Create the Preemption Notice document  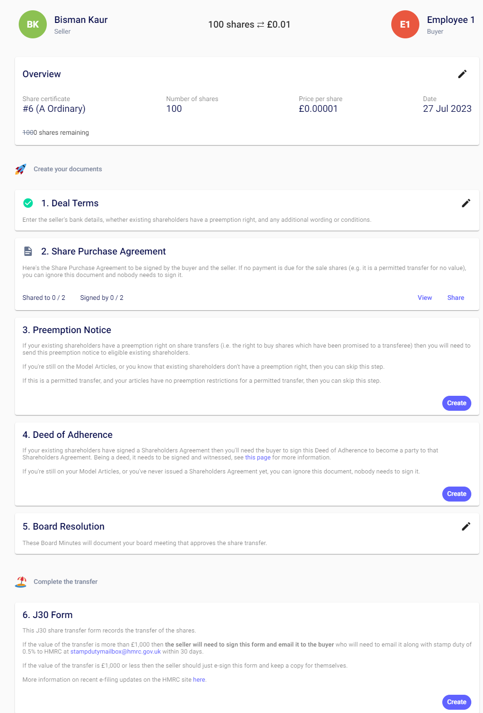tap(456, 403)
